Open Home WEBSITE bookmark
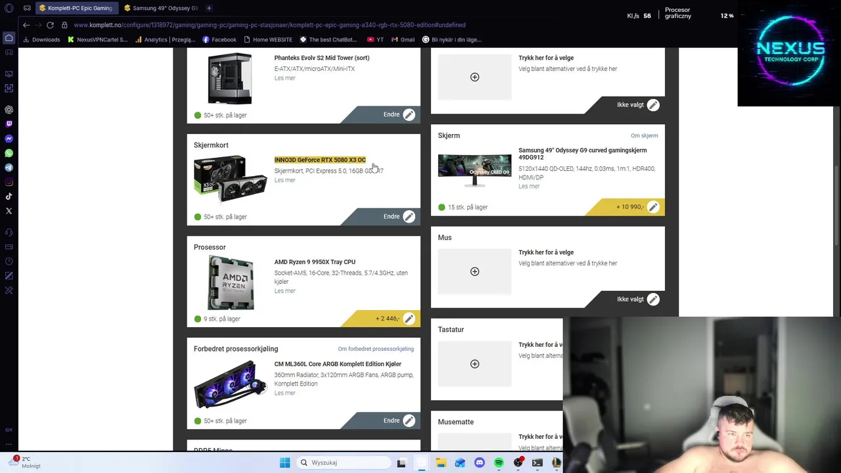Image resolution: width=841 pixels, height=473 pixels. click(x=268, y=39)
